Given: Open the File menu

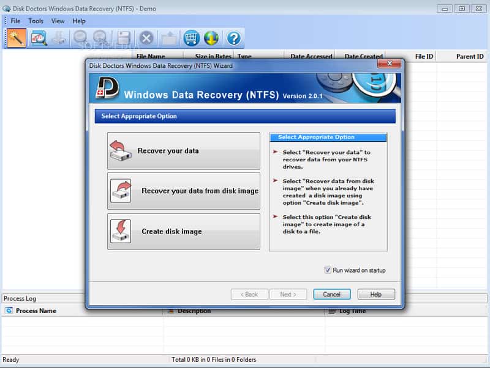Looking at the screenshot, I should coord(15,21).
